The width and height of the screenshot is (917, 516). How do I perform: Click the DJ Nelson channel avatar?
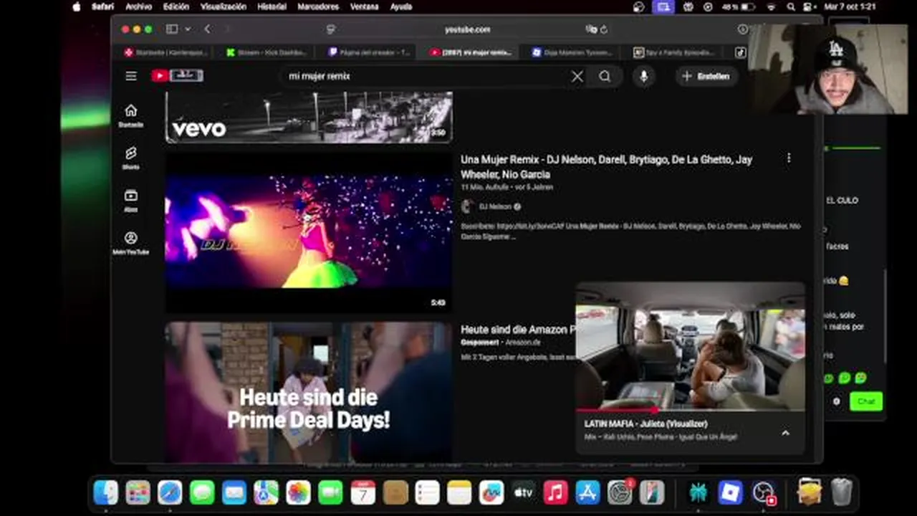pyautogui.click(x=467, y=206)
